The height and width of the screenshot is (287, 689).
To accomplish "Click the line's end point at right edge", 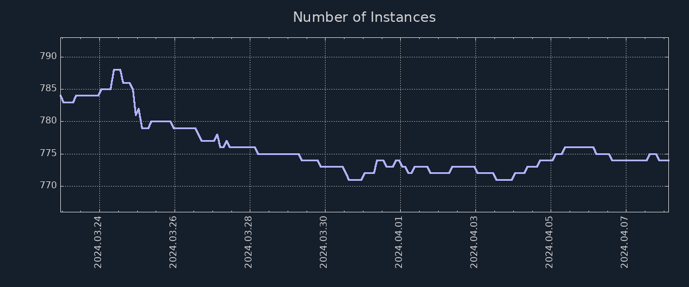I will click(x=668, y=160).
